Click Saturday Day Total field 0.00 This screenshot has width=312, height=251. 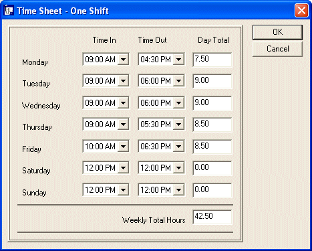pos(212,168)
